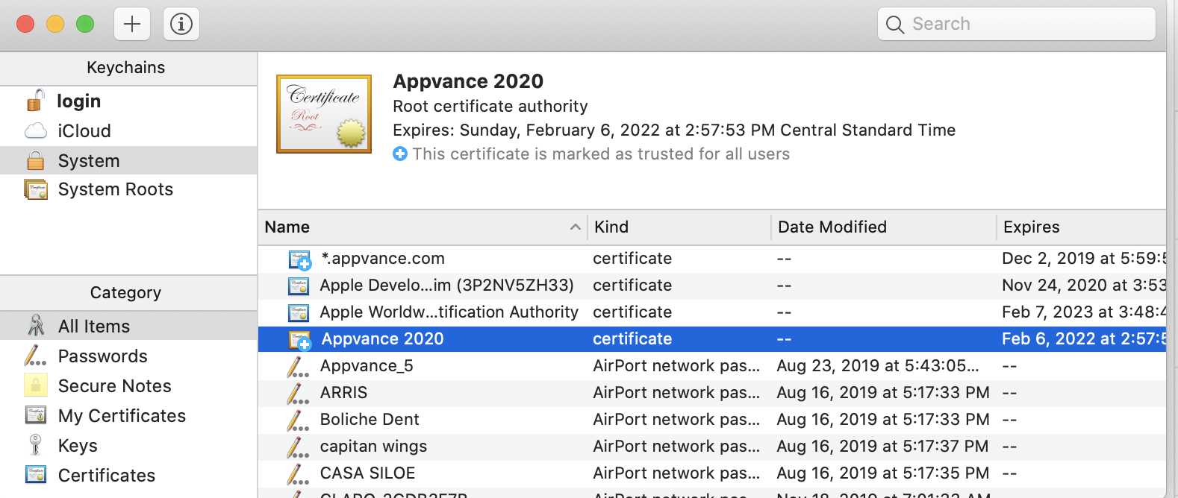The height and width of the screenshot is (498, 1178).
Task: Click the Appvance 2020 header title
Action: (468, 81)
